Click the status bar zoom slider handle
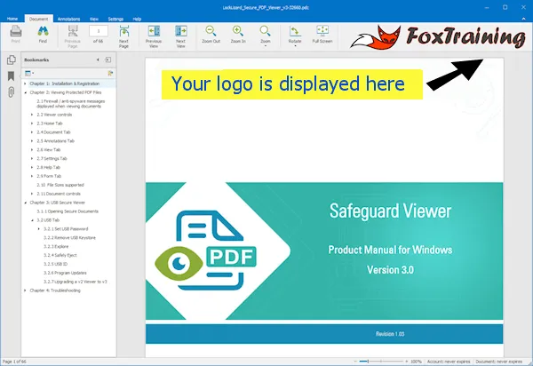533x366 pixels. click(368, 362)
